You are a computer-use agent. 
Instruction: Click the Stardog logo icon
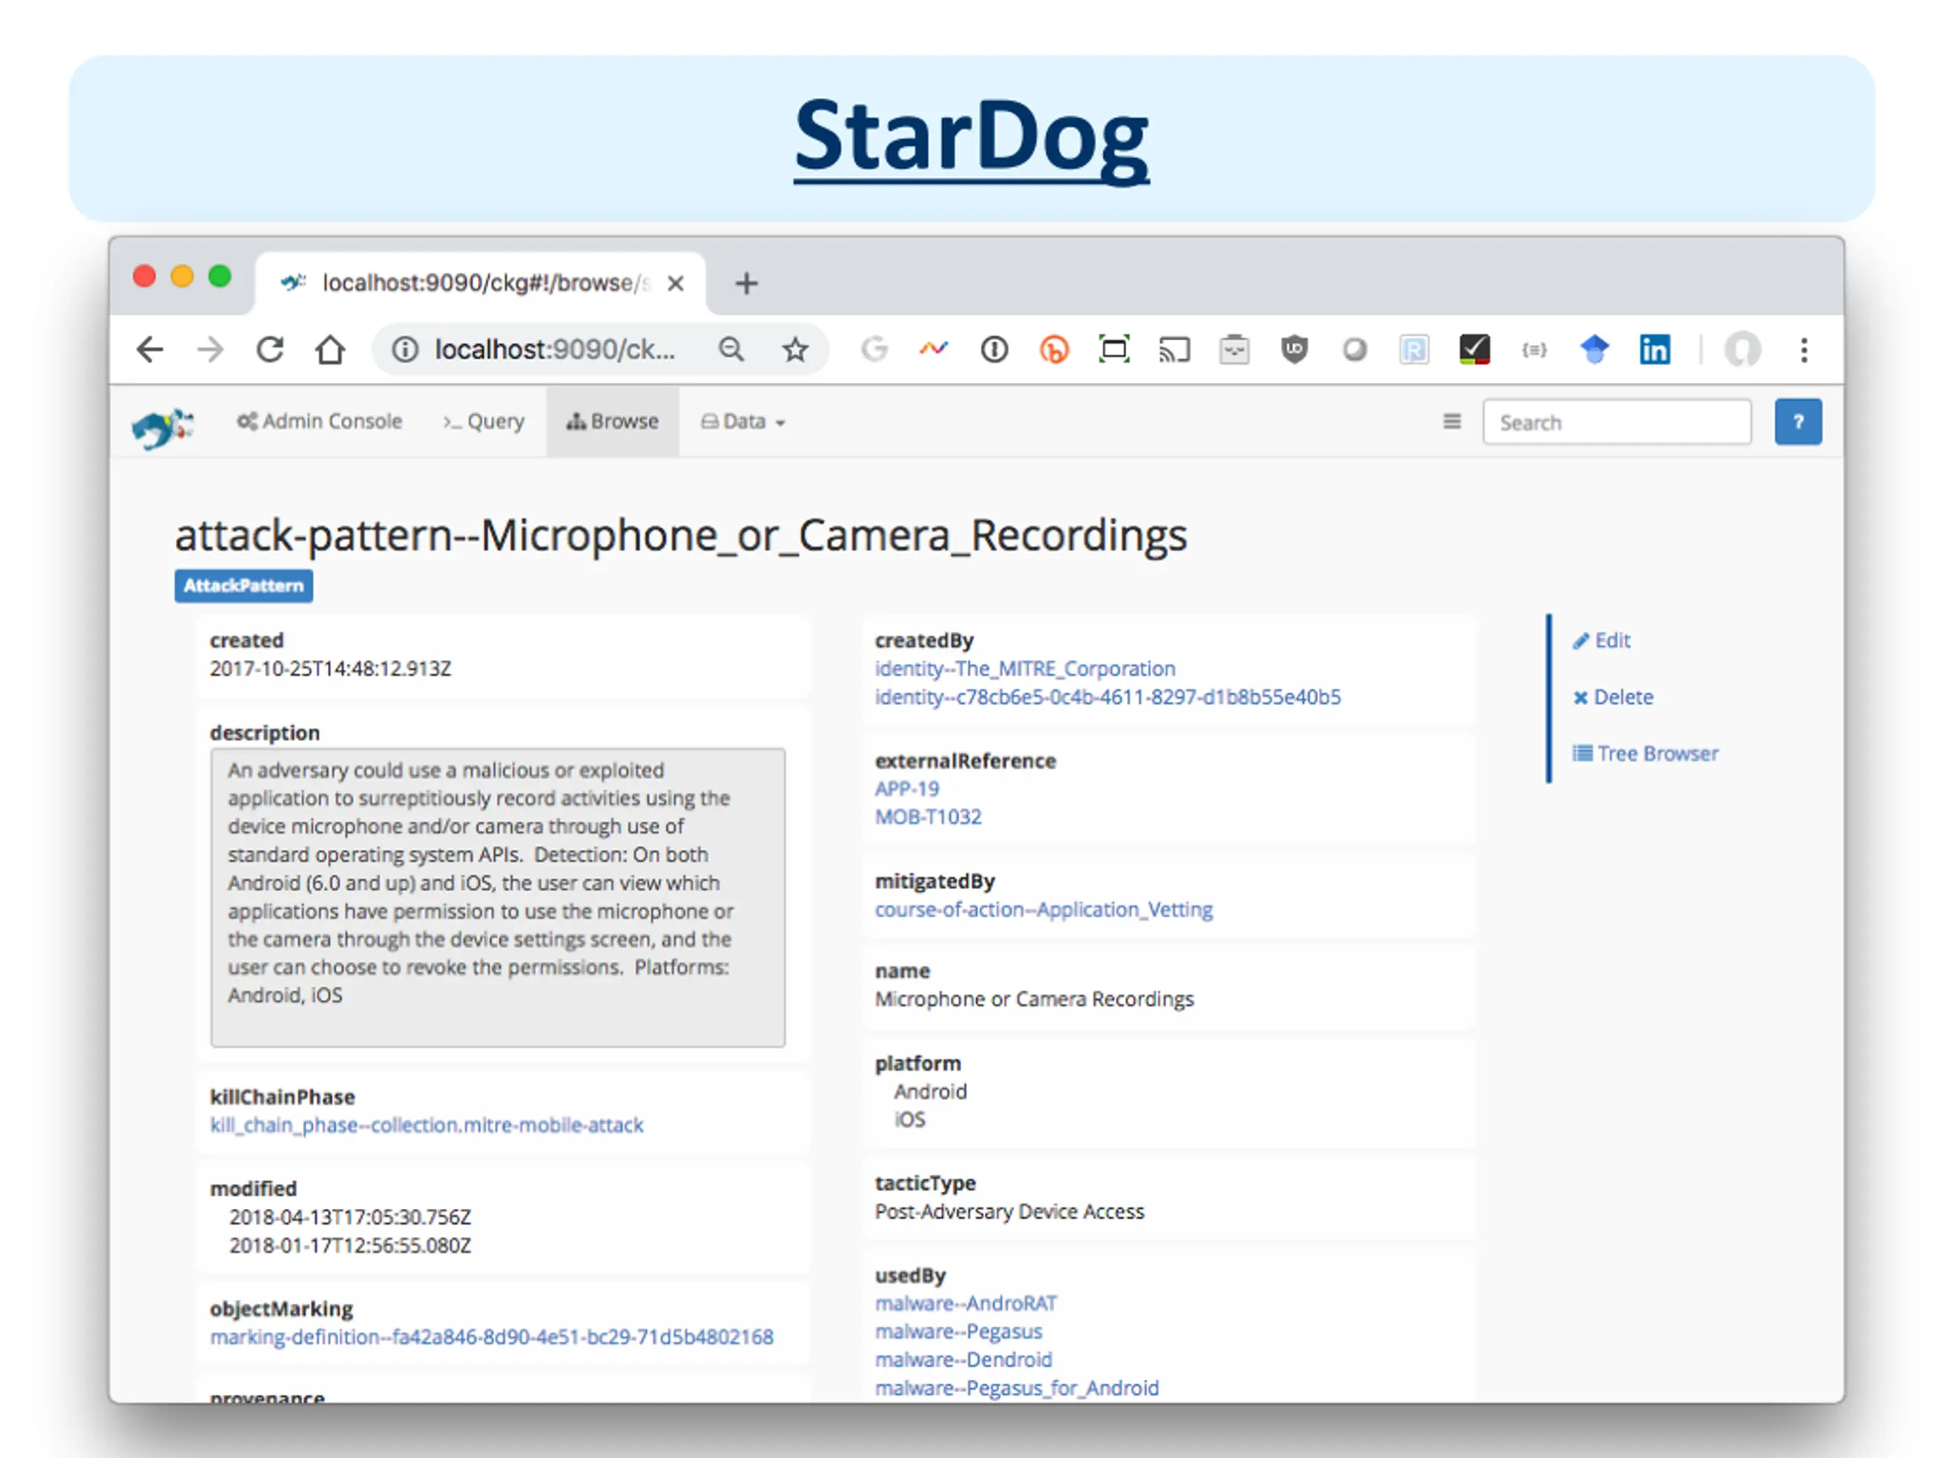pos(163,427)
